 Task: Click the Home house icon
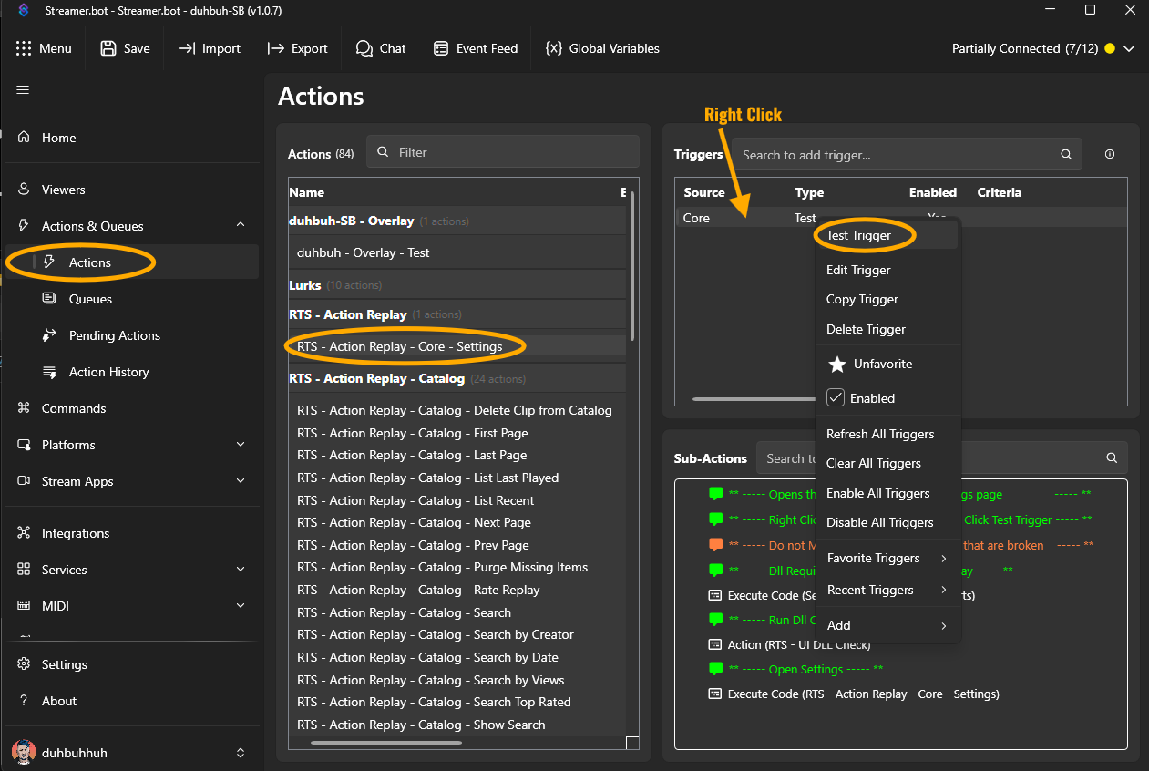point(25,138)
